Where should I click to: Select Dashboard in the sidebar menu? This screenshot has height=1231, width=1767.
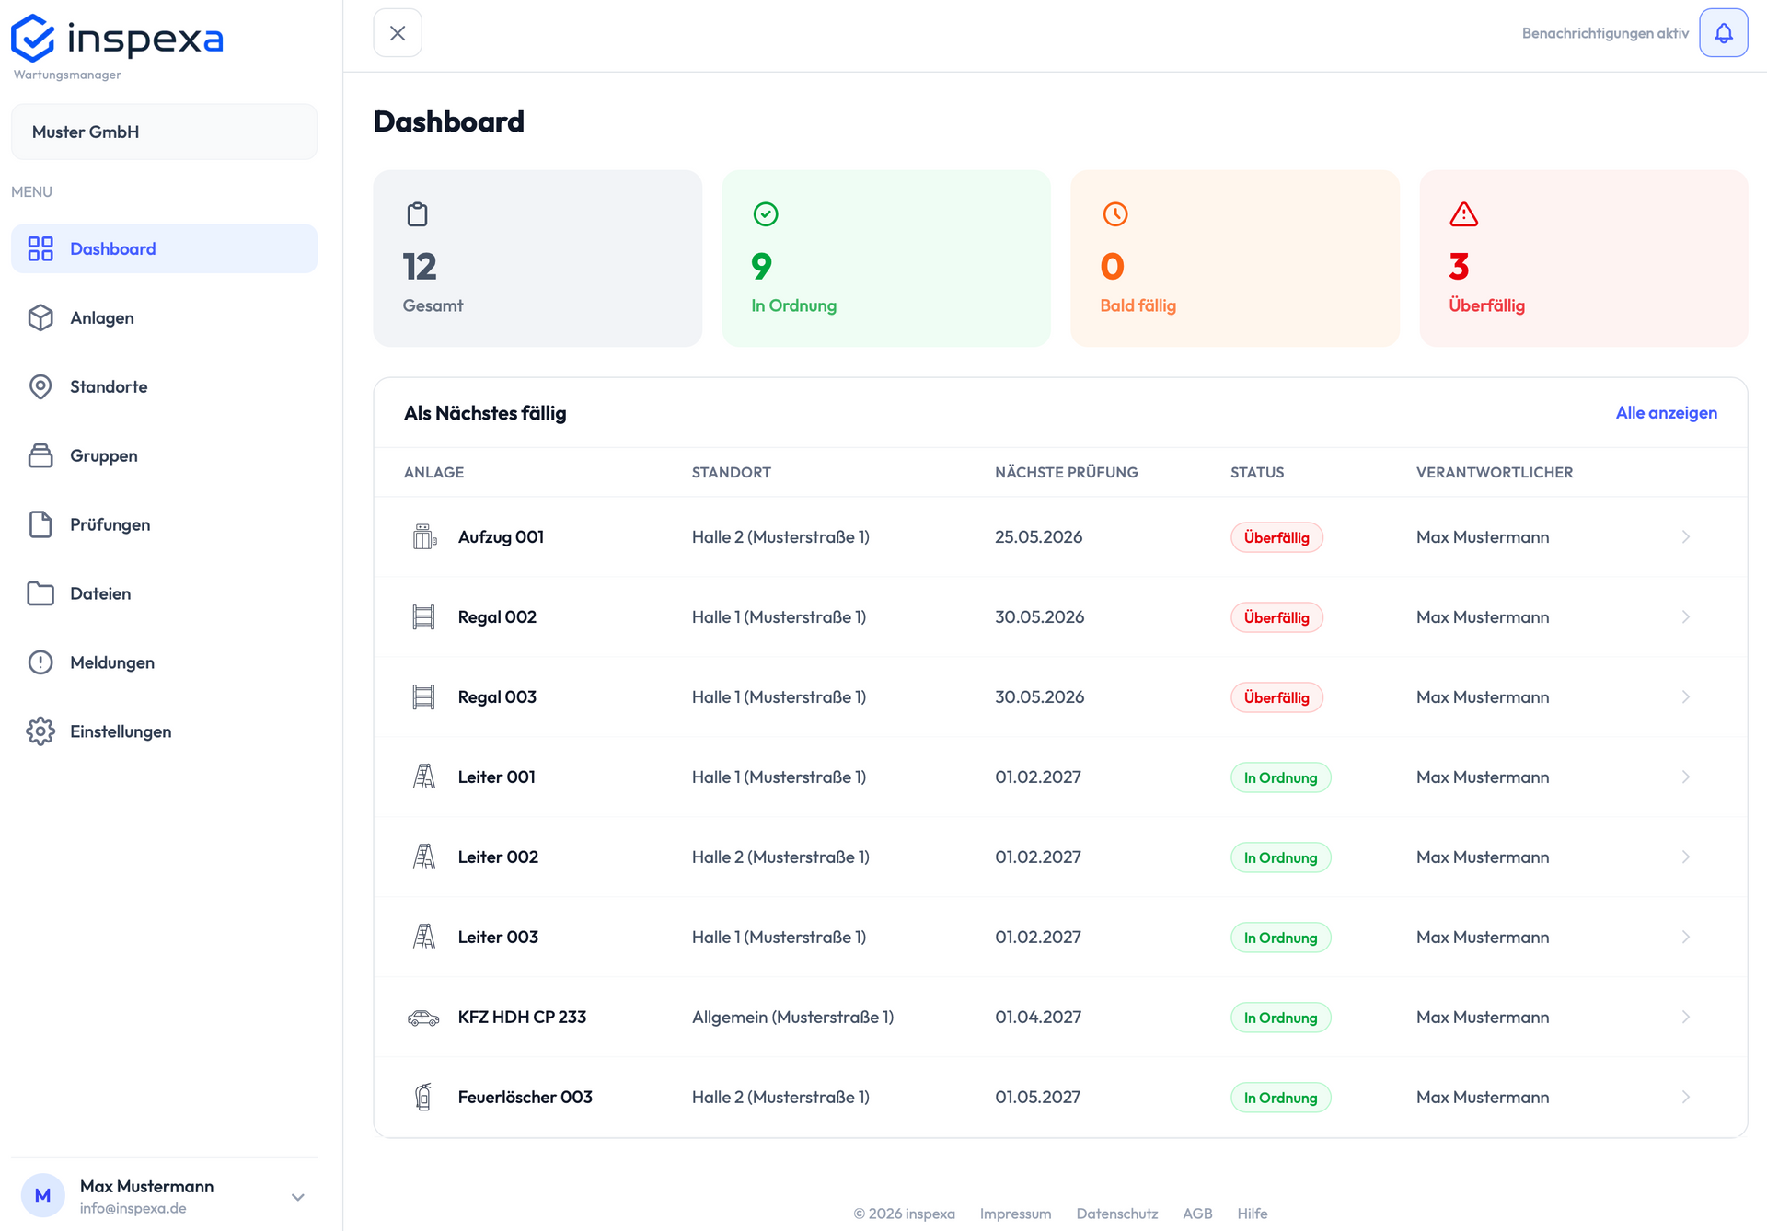coord(164,248)
